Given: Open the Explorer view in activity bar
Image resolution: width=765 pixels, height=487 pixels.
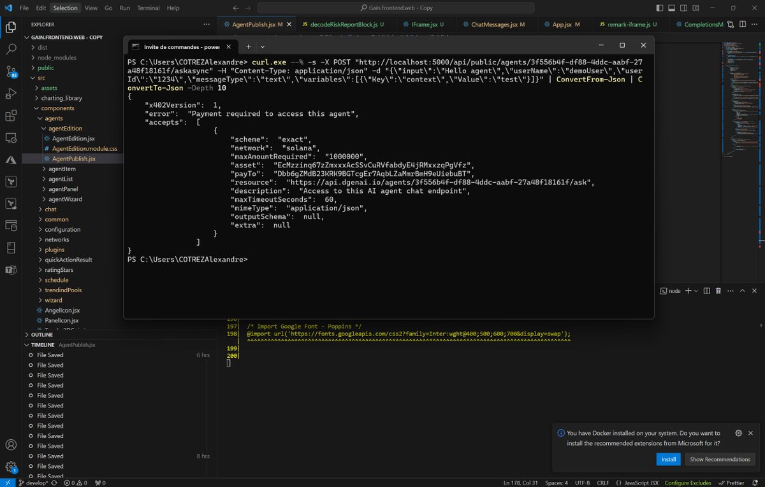Looking at the screenshot, I should pos(11,27).
